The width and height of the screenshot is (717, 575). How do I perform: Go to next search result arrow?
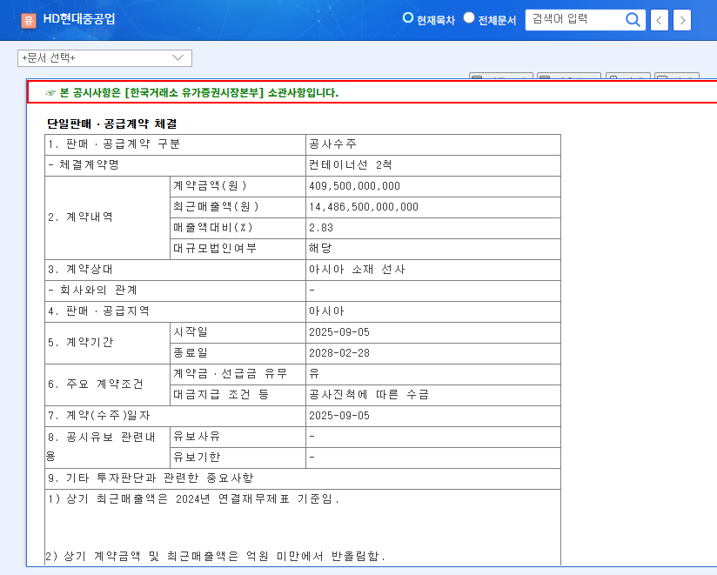coord(682,20)
